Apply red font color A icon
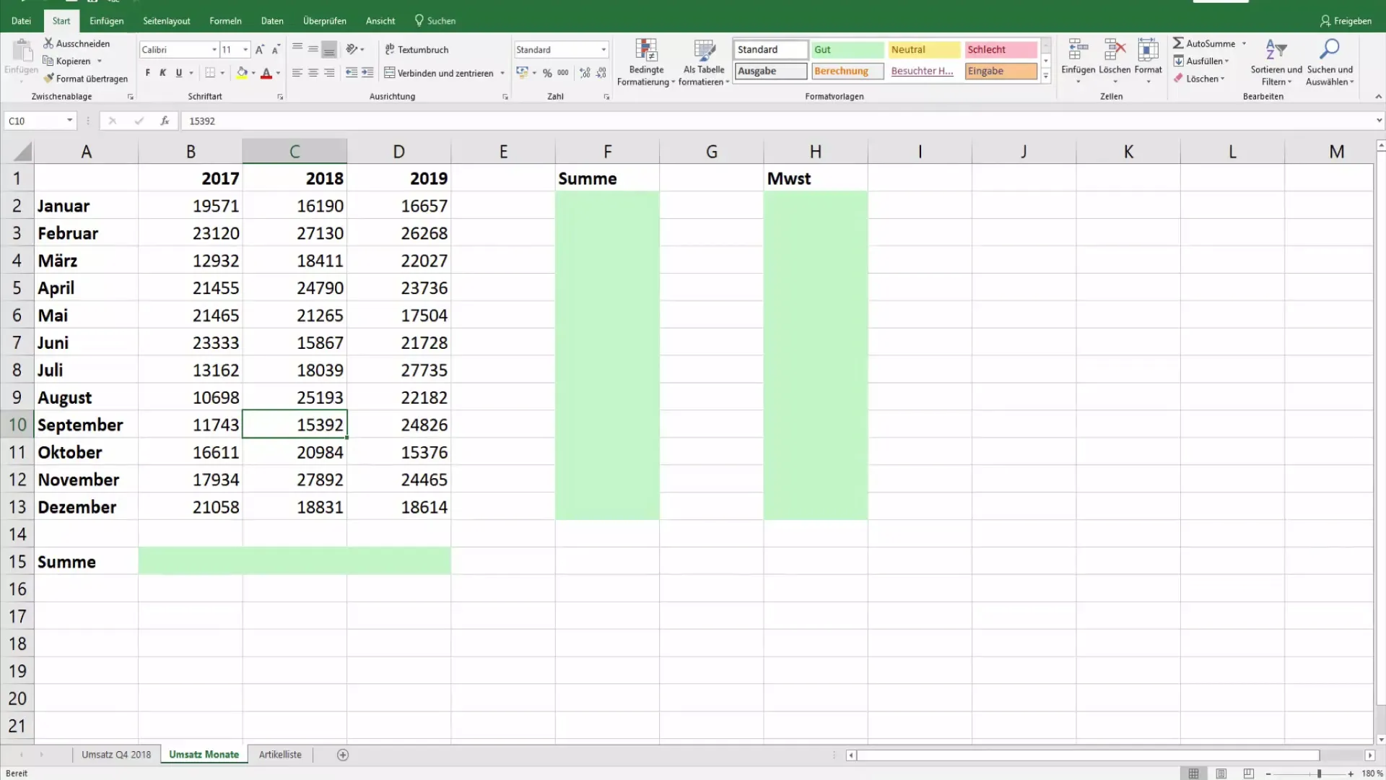The height and width of the screenshot is (780, 1386). click(266, 72)
